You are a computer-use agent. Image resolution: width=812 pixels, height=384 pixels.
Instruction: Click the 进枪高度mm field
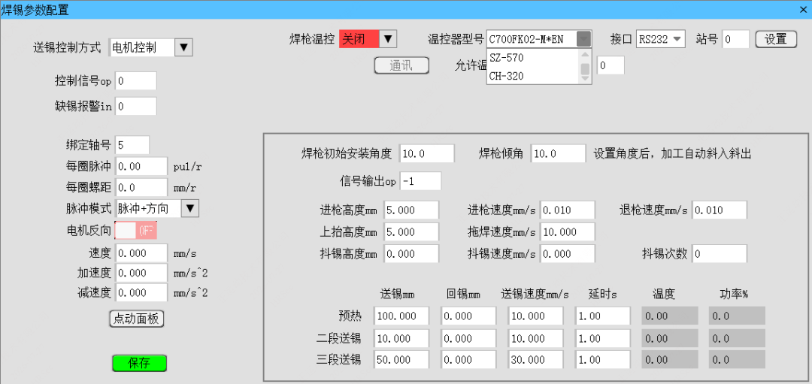coord(411,210)
